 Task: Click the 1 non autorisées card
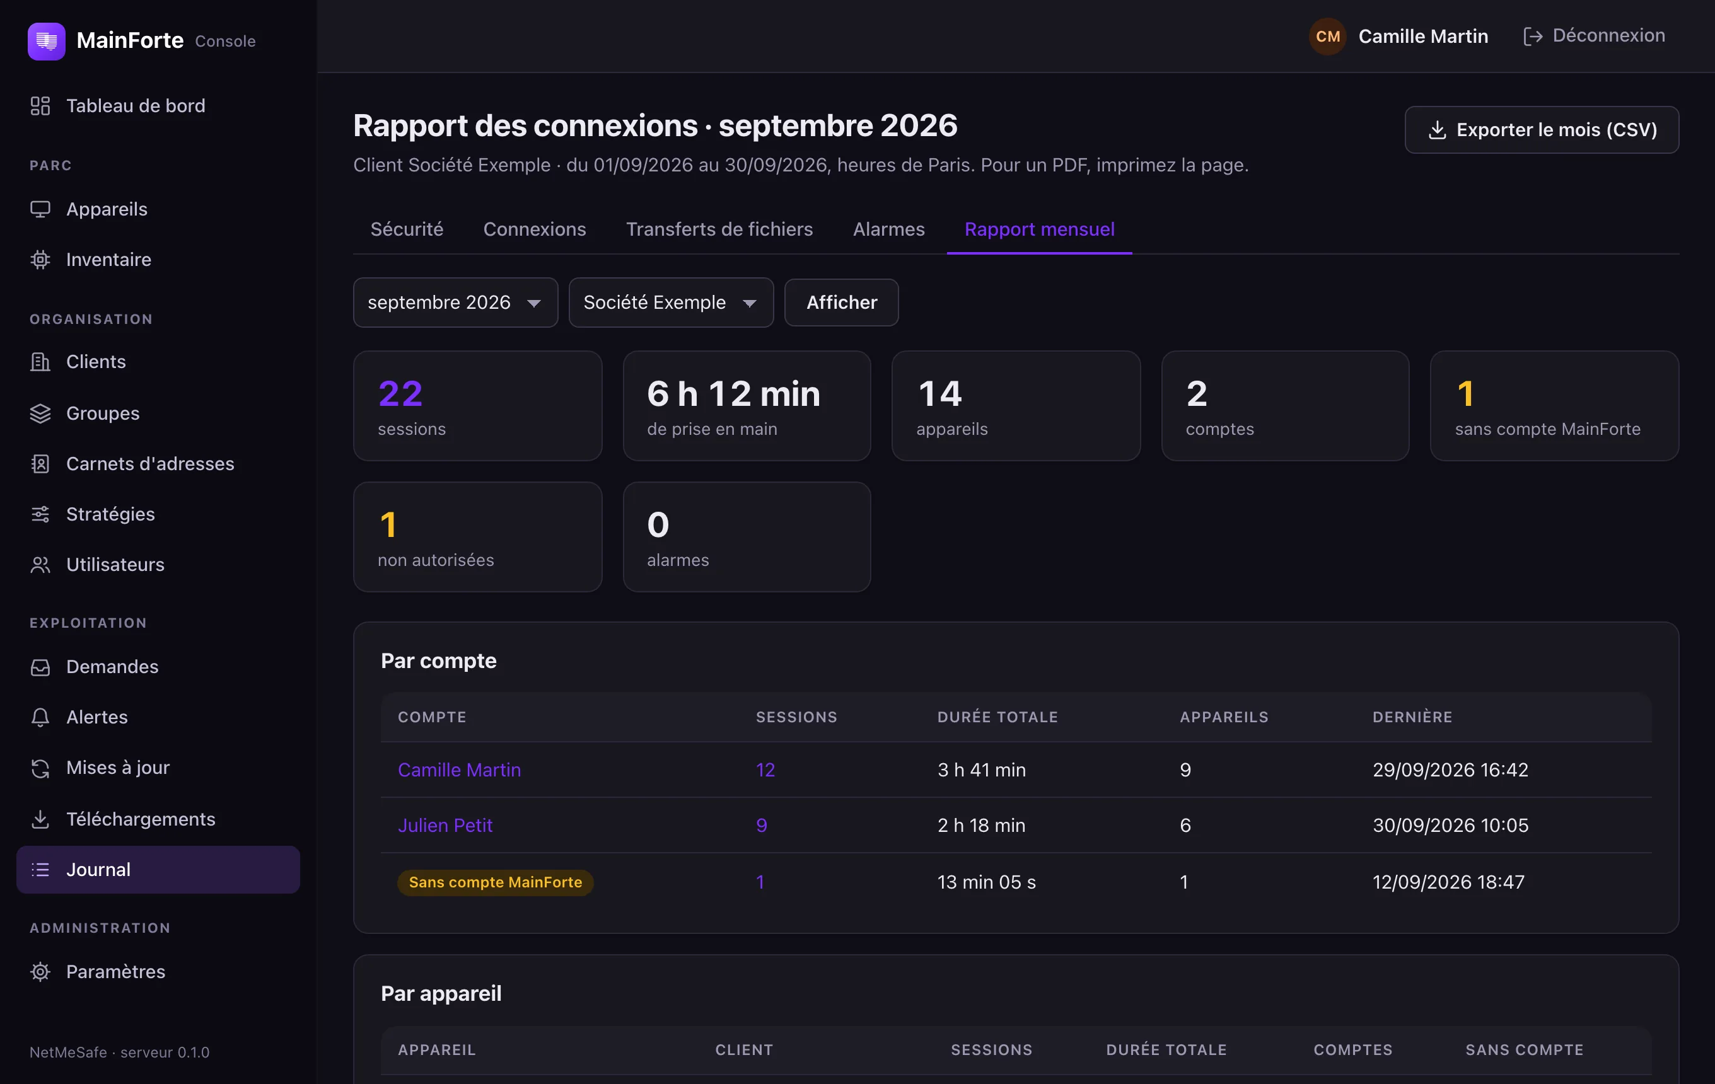(477, 537)
